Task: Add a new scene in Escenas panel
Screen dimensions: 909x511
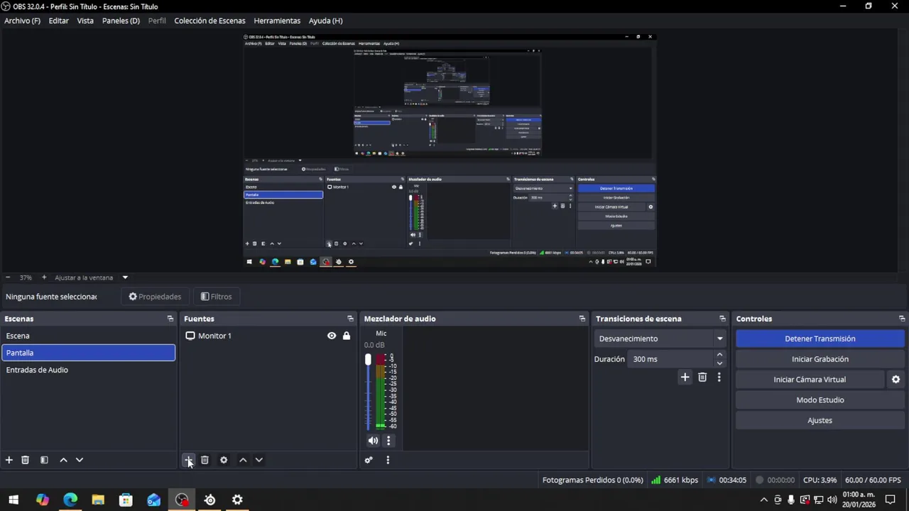Action: [x=9, y=460]
